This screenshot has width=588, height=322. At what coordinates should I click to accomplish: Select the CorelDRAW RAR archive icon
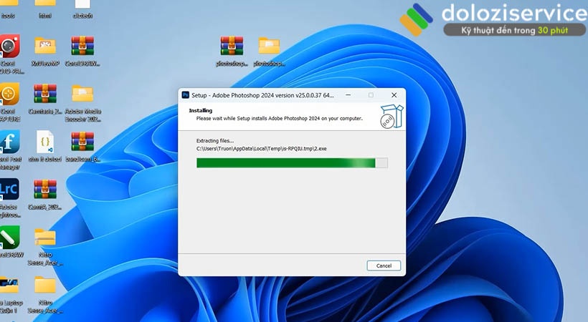point(82,46)
